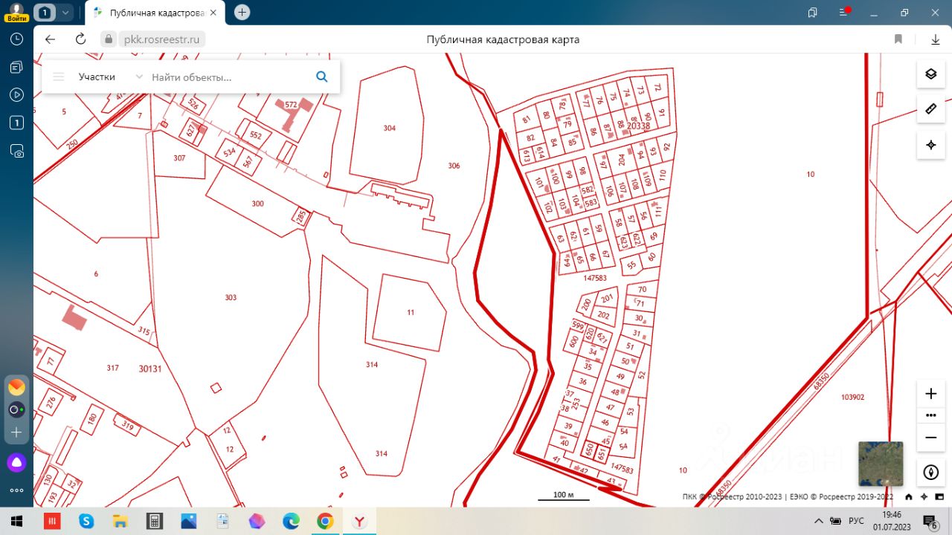Switch to satellite basemap thumbnail

[881, 464]
